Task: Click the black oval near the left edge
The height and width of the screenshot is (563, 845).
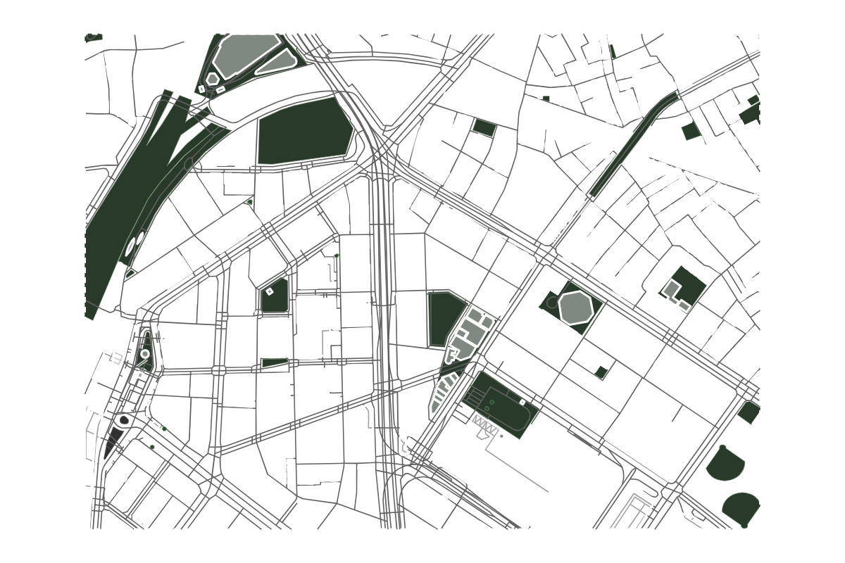Action: [x=124, y=420]
